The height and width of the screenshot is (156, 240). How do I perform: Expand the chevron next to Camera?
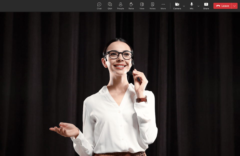[184, 6]
